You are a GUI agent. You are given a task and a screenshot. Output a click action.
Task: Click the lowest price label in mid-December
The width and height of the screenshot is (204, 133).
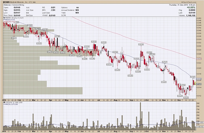click(186, 97)
